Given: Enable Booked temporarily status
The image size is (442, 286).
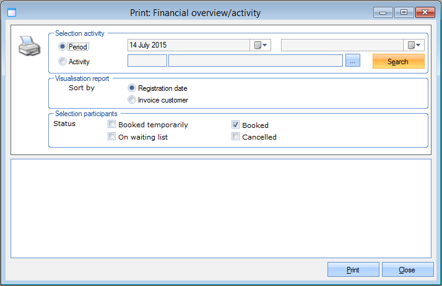Looking at the screenshot, I should tap(111, 124).
